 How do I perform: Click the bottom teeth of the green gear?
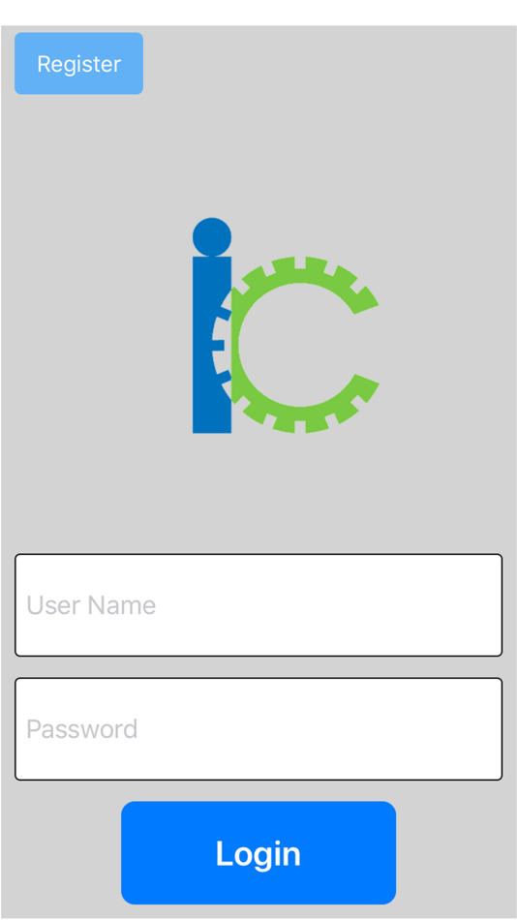pos(299,423)
